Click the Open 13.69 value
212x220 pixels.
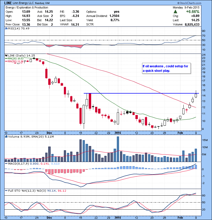26,12
